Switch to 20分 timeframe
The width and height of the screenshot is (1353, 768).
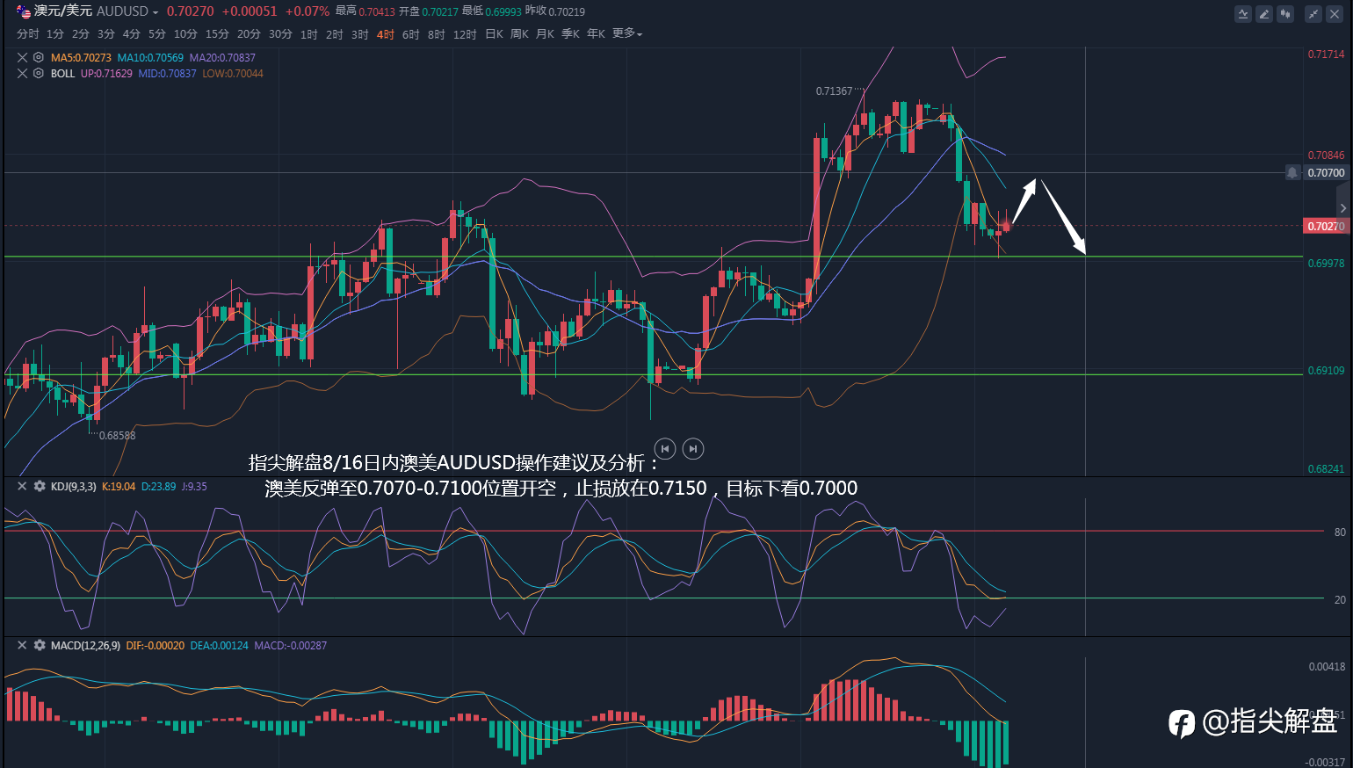(249, 33)
